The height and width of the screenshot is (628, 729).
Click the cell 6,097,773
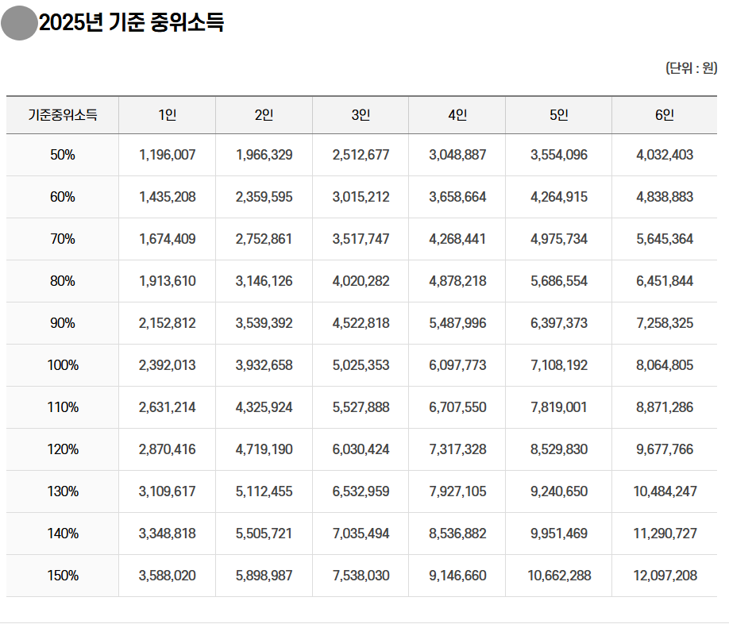click(457, 365)
